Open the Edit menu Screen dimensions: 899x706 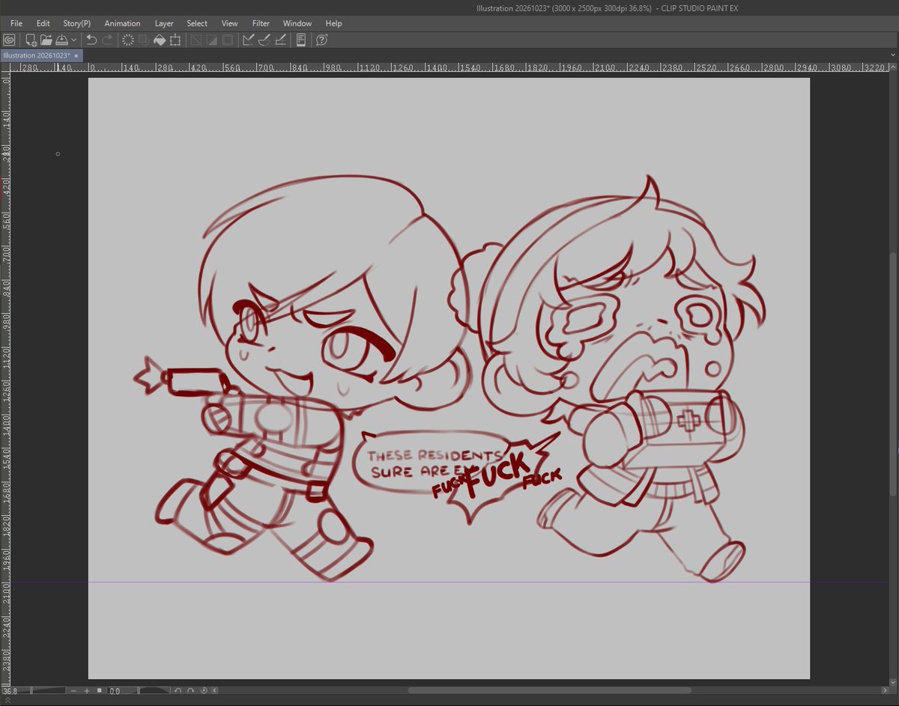(43, 23)
